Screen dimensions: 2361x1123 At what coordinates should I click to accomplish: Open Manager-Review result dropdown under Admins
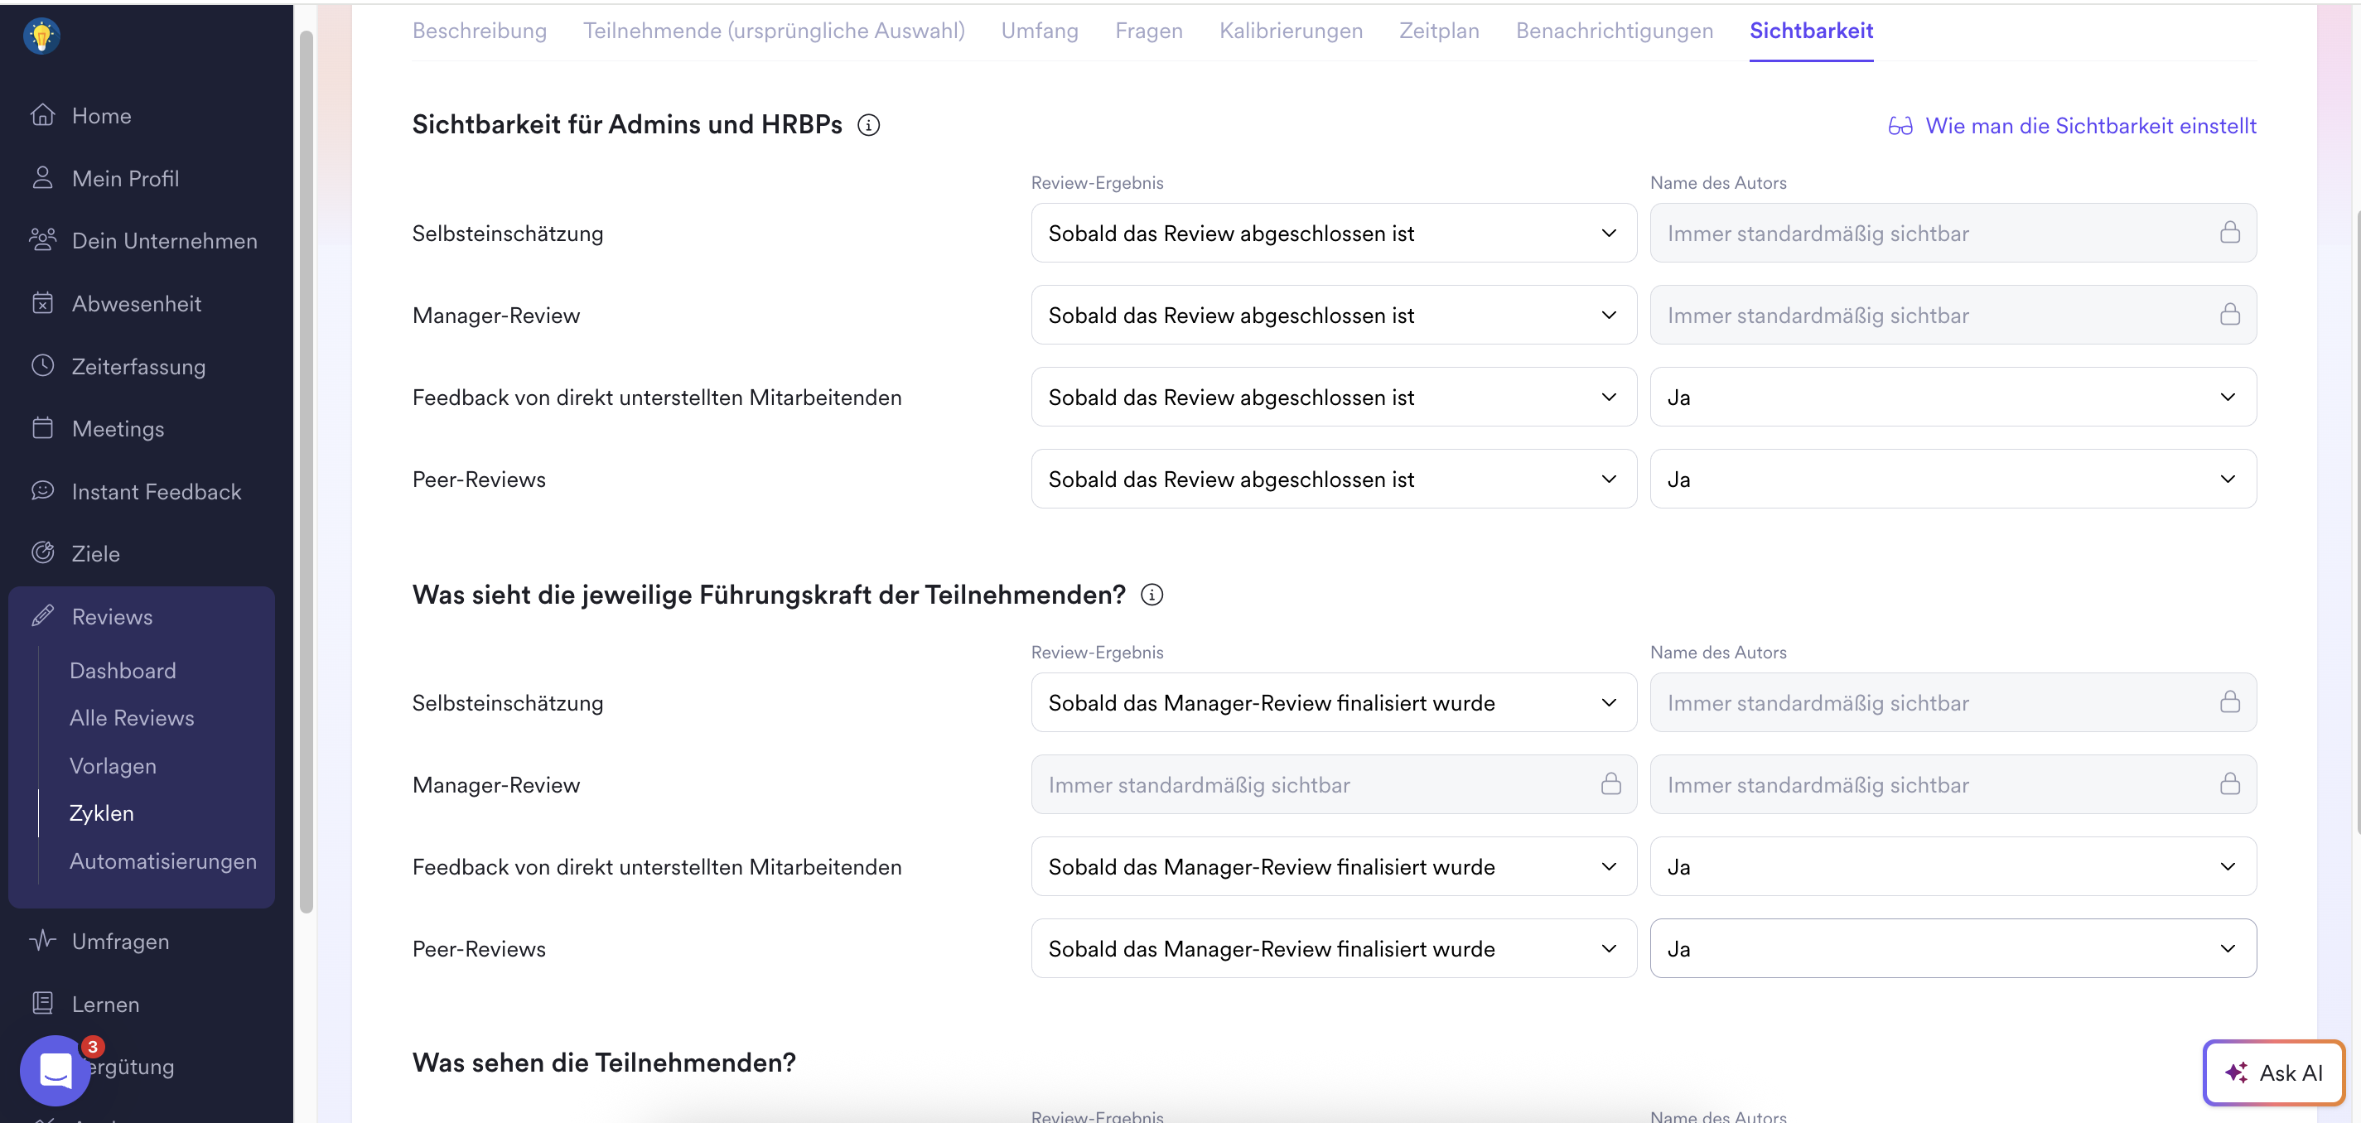click(x=1333, y=315)
